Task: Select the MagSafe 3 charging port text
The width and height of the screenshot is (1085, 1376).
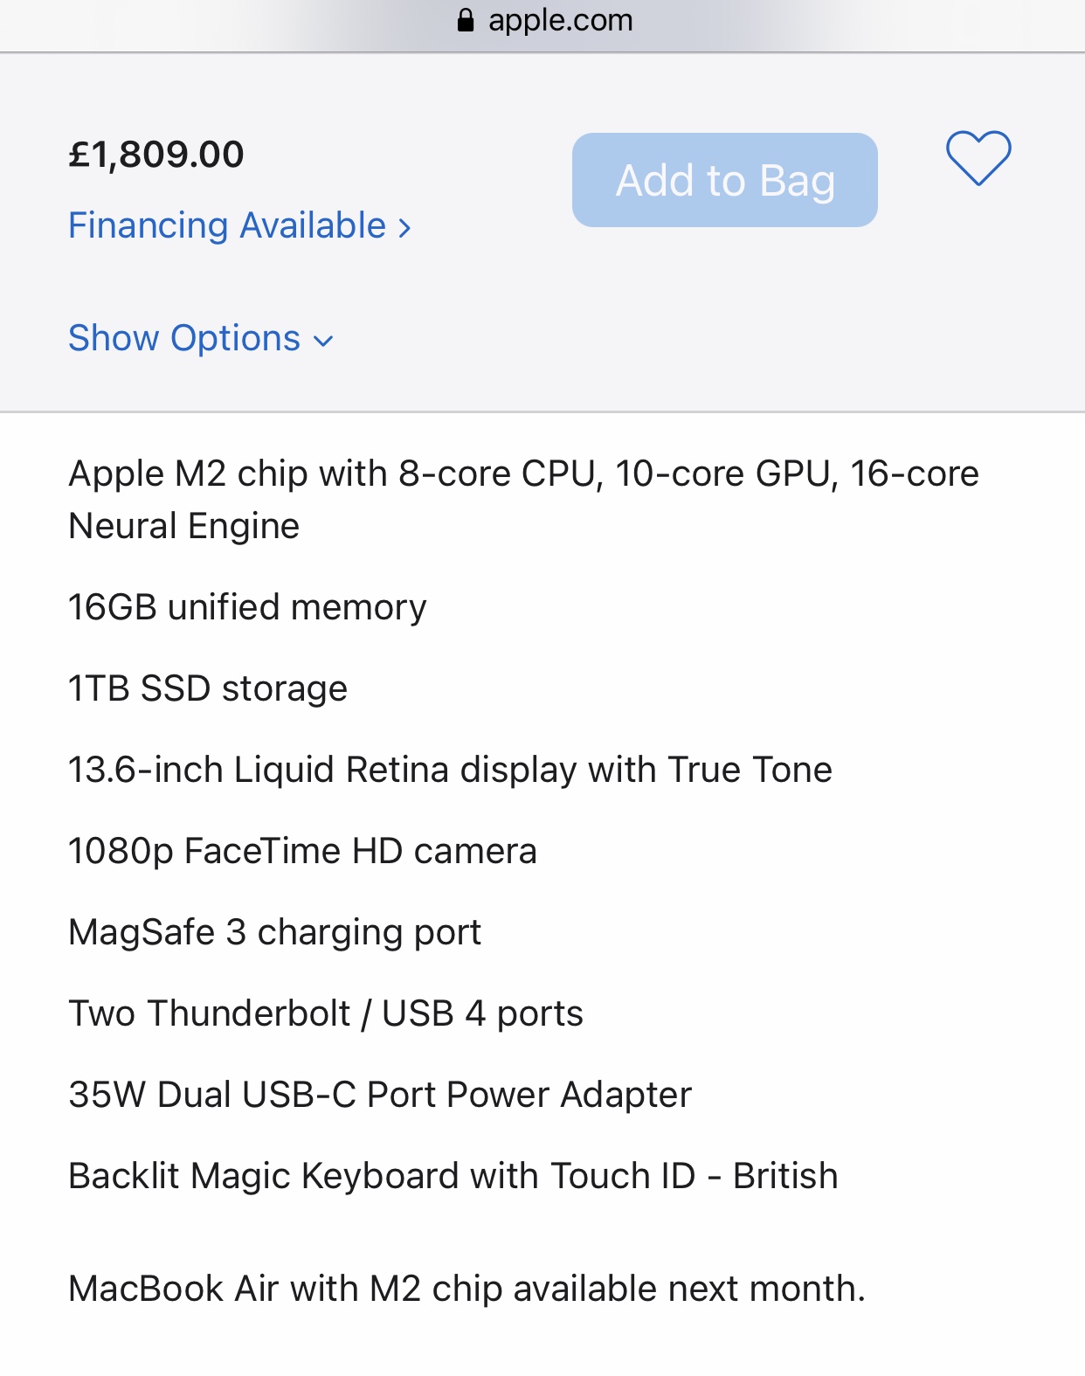Action: 274,932
